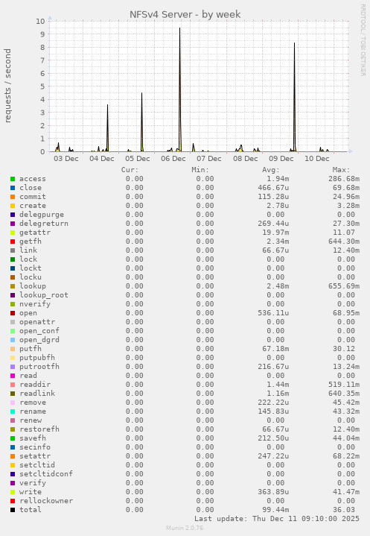Click the 'Min:' column header

200,170
